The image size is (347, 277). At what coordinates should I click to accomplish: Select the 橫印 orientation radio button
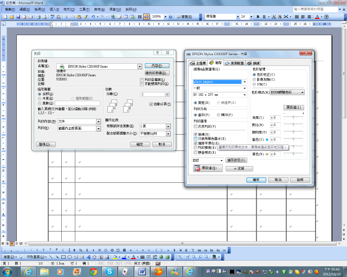pyautogui.click(x=219, y=115)
